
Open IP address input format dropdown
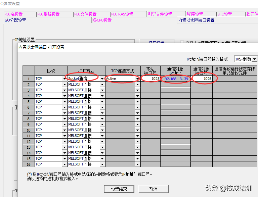pyautogui.click(x=254, y=59)
